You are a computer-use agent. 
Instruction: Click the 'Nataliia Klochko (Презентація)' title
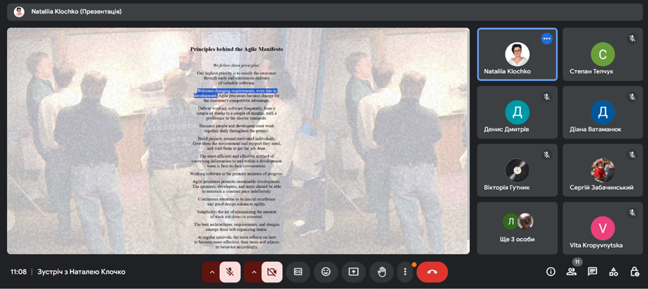(76, 12)
